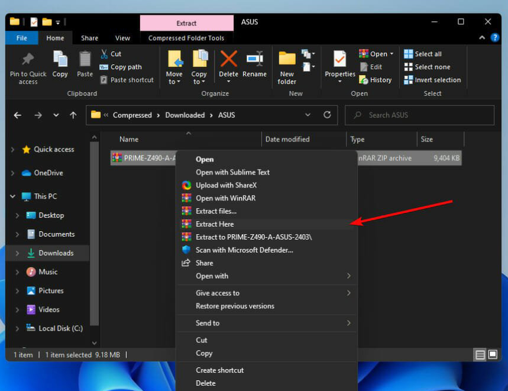Click the Copy ribbon icon

tap(60, 59)
